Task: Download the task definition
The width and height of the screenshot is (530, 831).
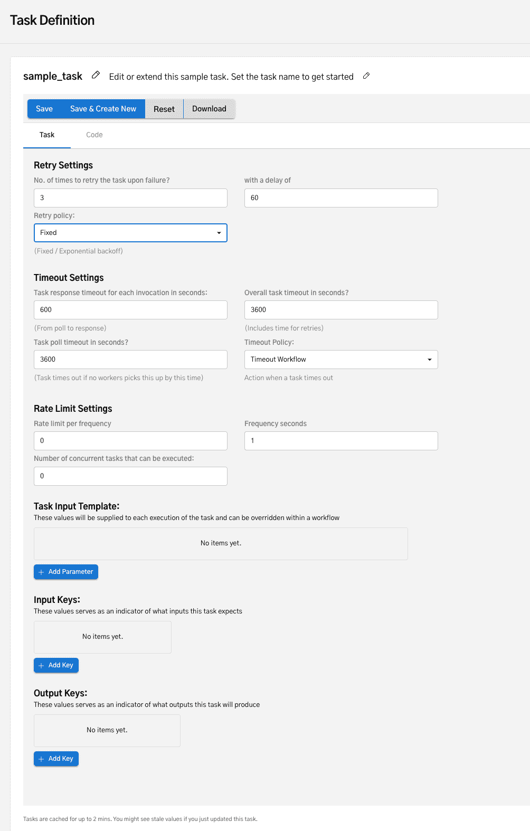Action: click(x=209, y=109)
